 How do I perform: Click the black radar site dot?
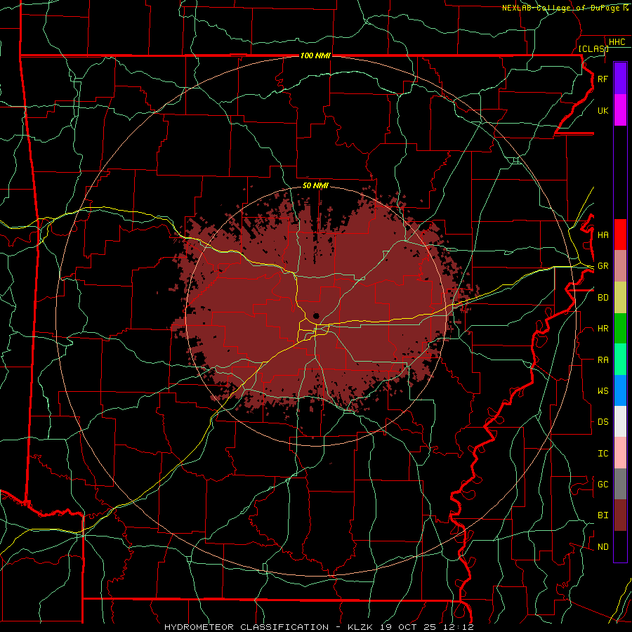point(317,316)
